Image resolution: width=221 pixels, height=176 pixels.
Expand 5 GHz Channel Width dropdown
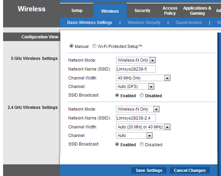tap(167, 78)
